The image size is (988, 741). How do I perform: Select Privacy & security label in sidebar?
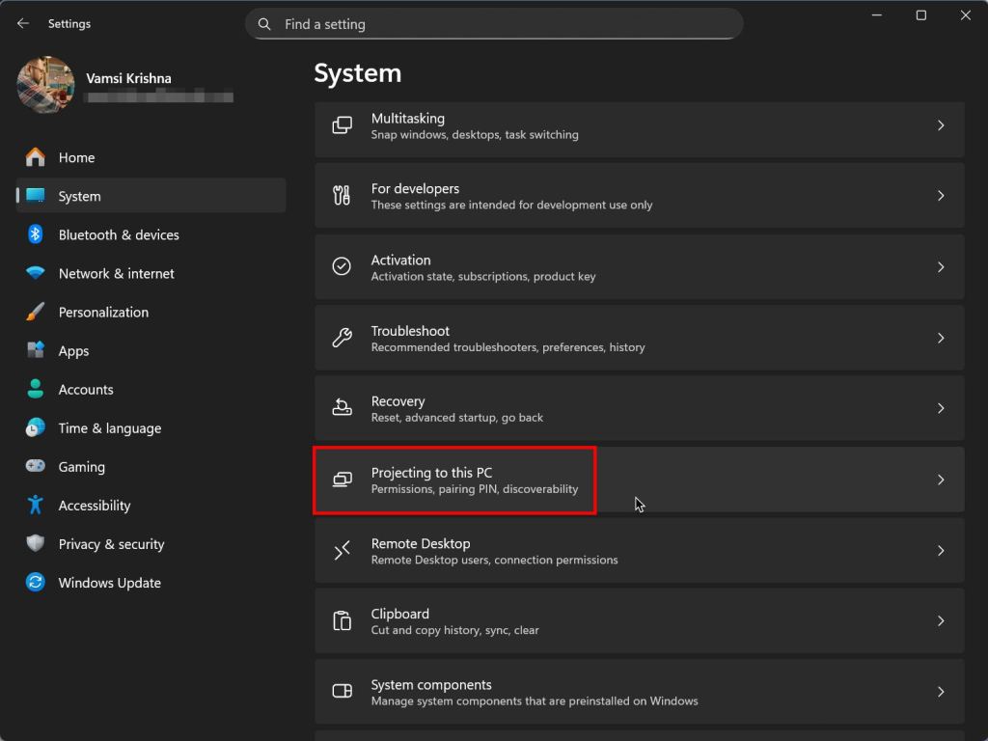112,544
